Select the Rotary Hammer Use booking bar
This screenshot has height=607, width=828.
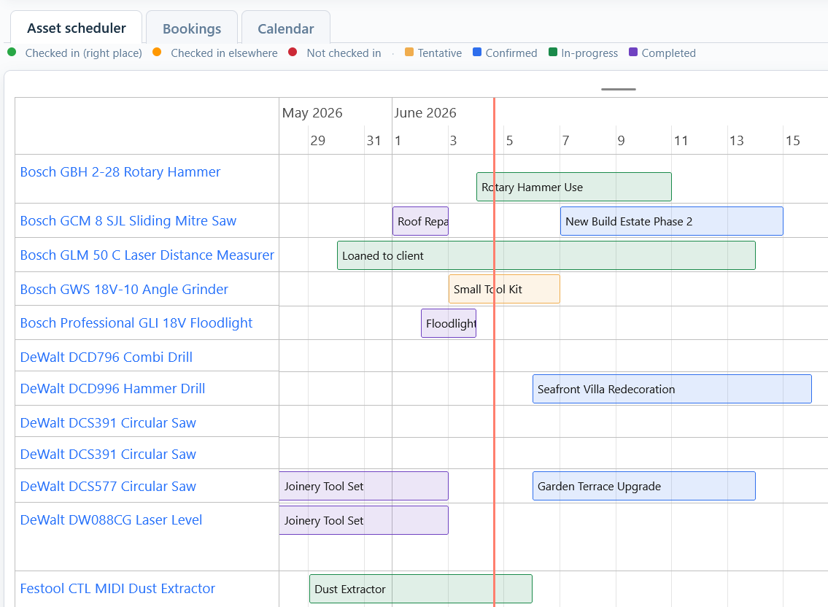[x=574, y=187]
